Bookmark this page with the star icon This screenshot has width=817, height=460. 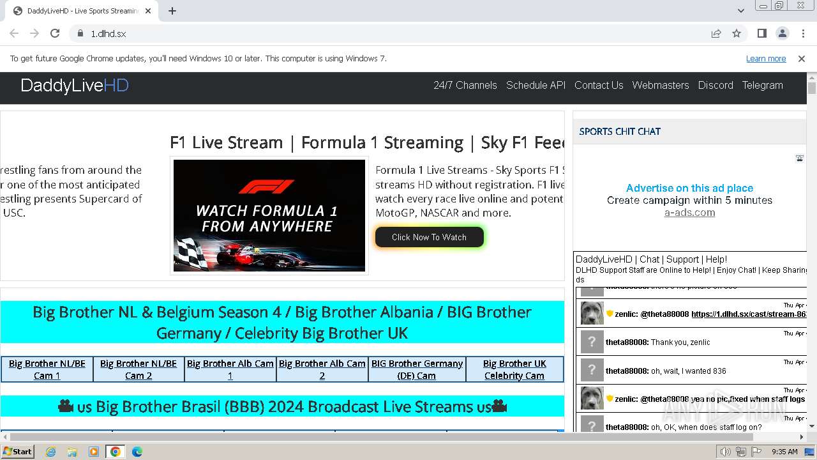click(737, 33)
